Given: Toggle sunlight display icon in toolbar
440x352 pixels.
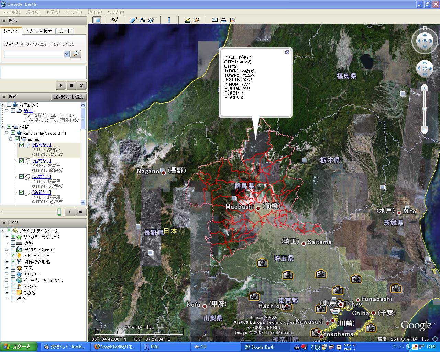Looking at the screenshot, I should [187, 20].
